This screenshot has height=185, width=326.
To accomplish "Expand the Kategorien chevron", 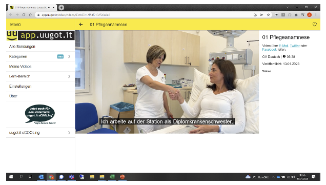I will click(69, 56).
